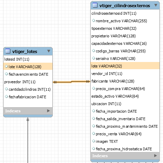The height and width of the screenshot is (163, 163).
Task: Click the diamond icon beside fechavencimiento
Action: coord(6,74)
